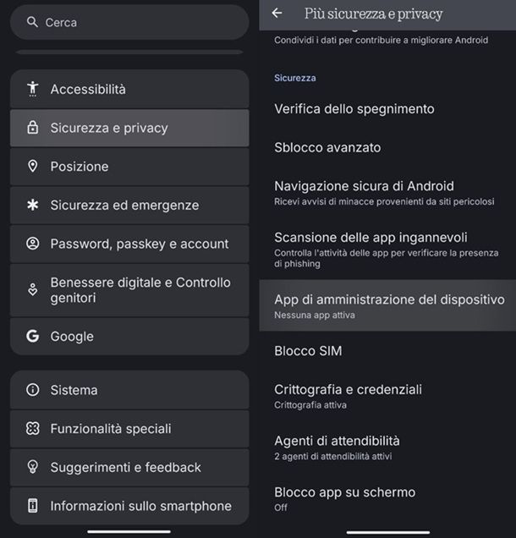516x538 pixels.
Task: Select Scansione delle app ingannevoli
Action: (371, 249)
